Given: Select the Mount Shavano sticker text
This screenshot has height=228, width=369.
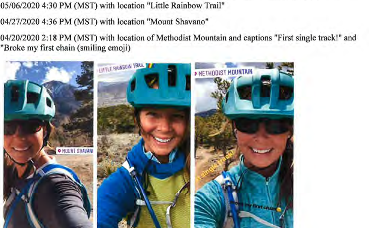Looking at the screenshot, I should click(78, 151).
